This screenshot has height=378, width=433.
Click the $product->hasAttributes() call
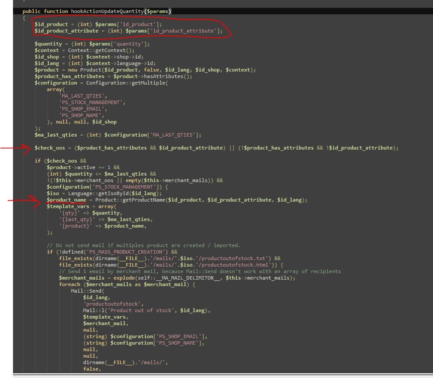153,76
